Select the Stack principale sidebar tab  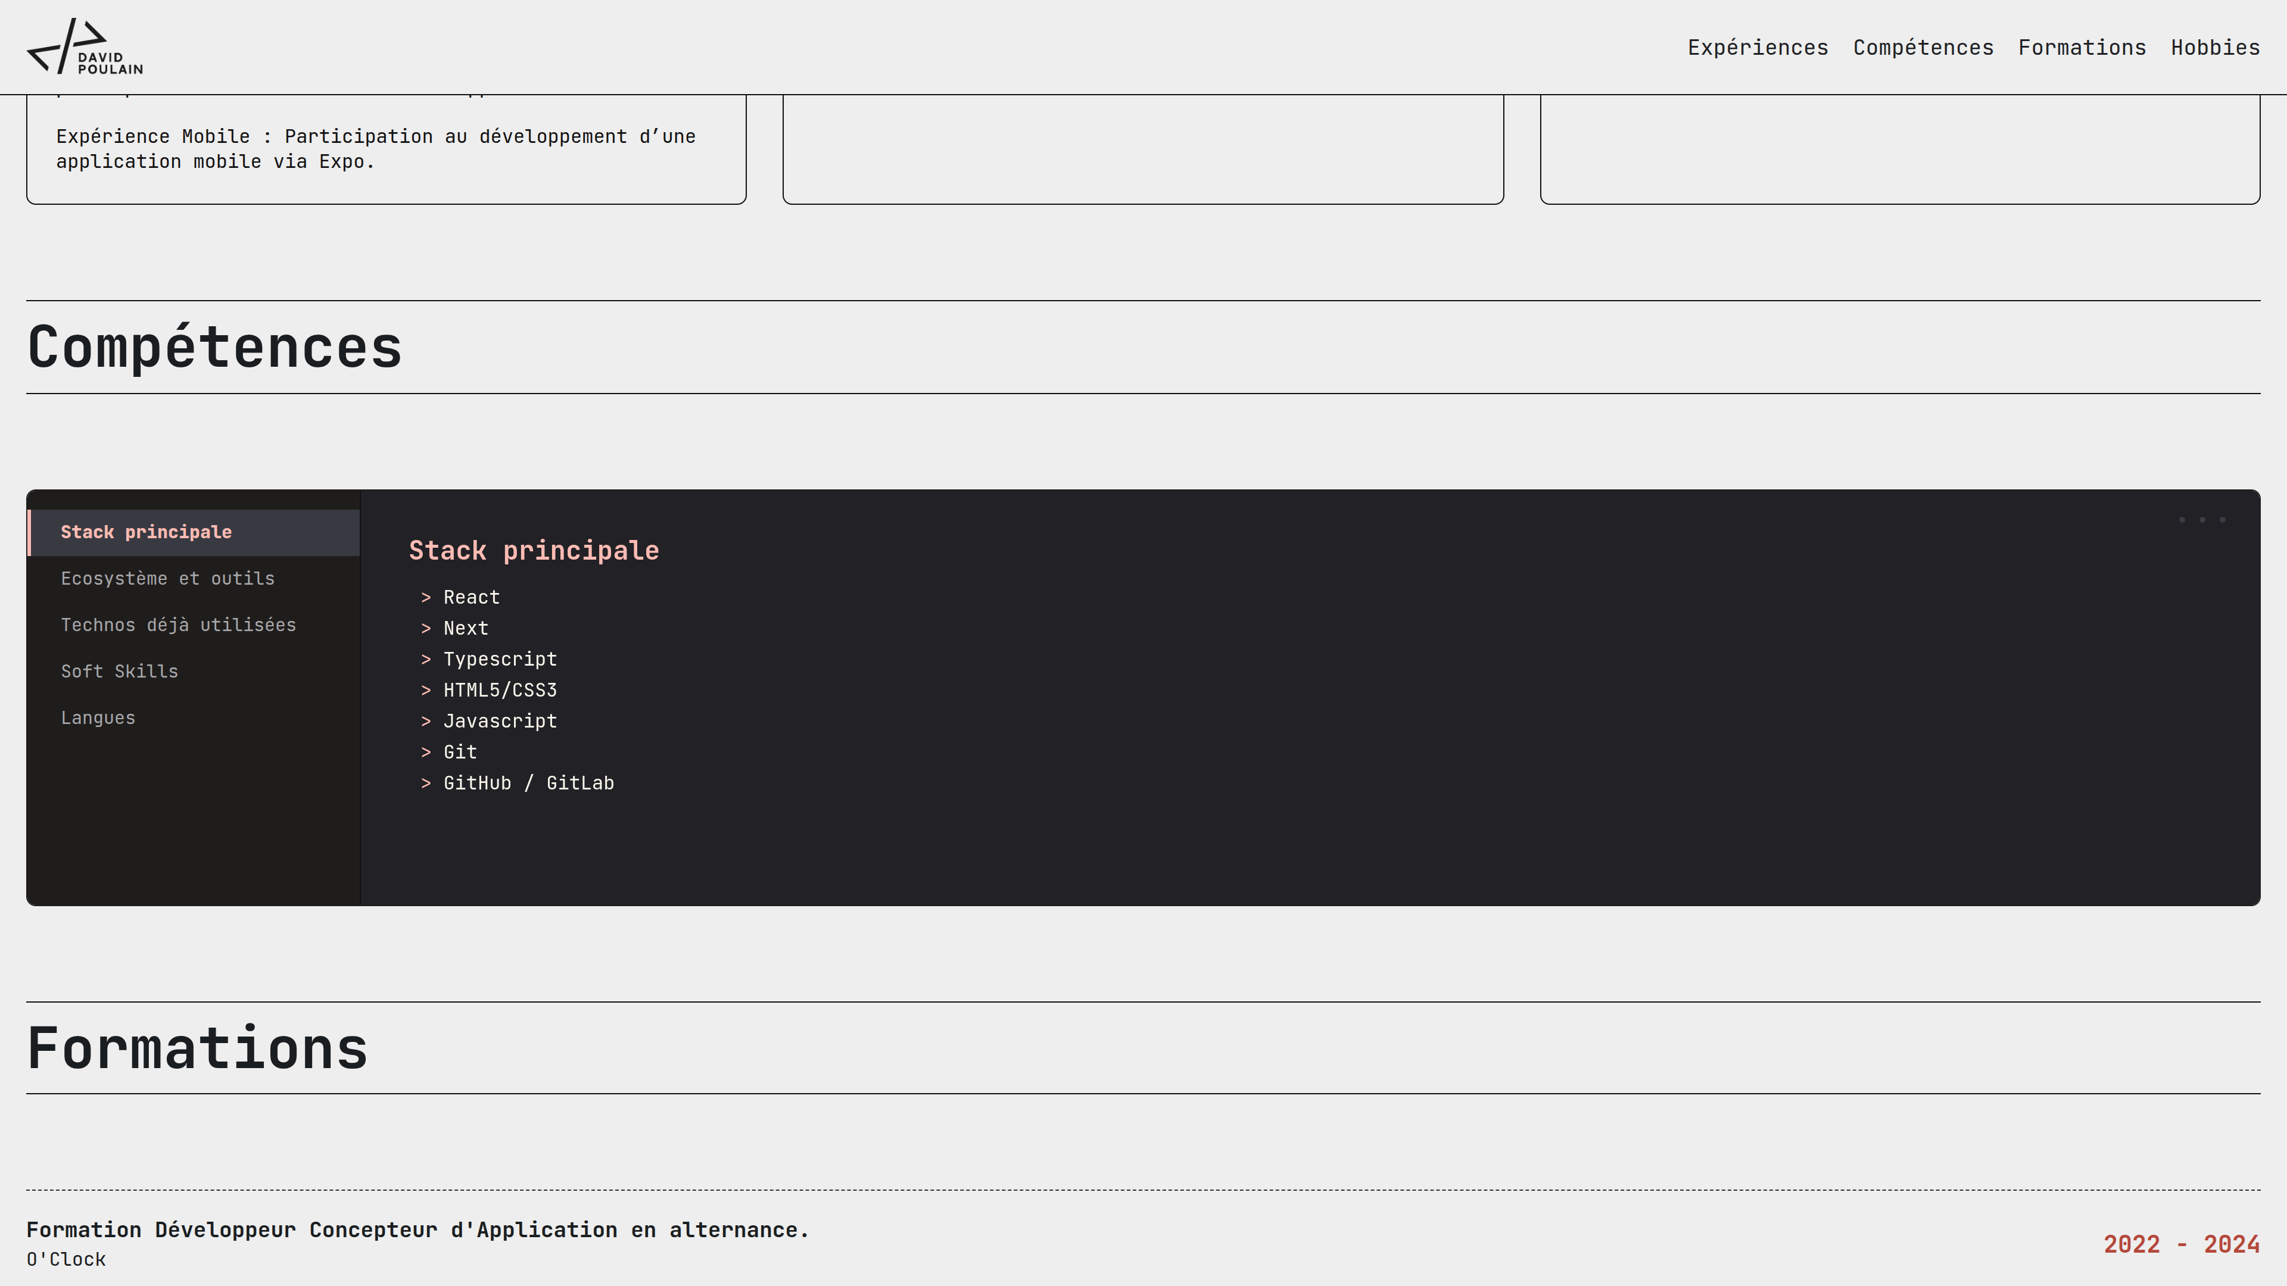point(147,532)
